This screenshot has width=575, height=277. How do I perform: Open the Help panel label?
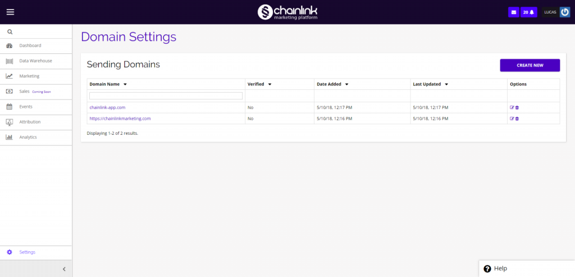500,269
